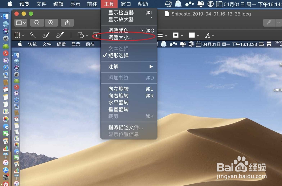Screen dimensions: 282x186
Task: Click the shapes tool icon
Action: [x=80, y=35]
